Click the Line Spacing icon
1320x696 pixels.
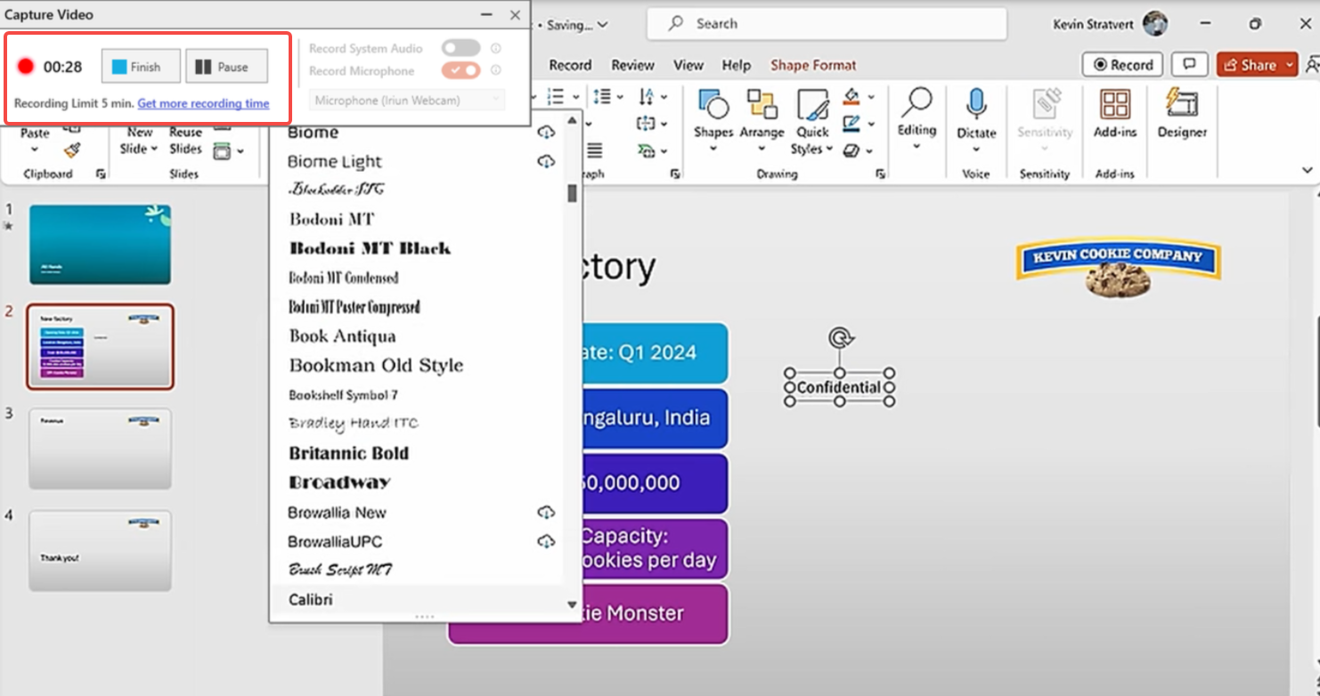click(601, 96)
